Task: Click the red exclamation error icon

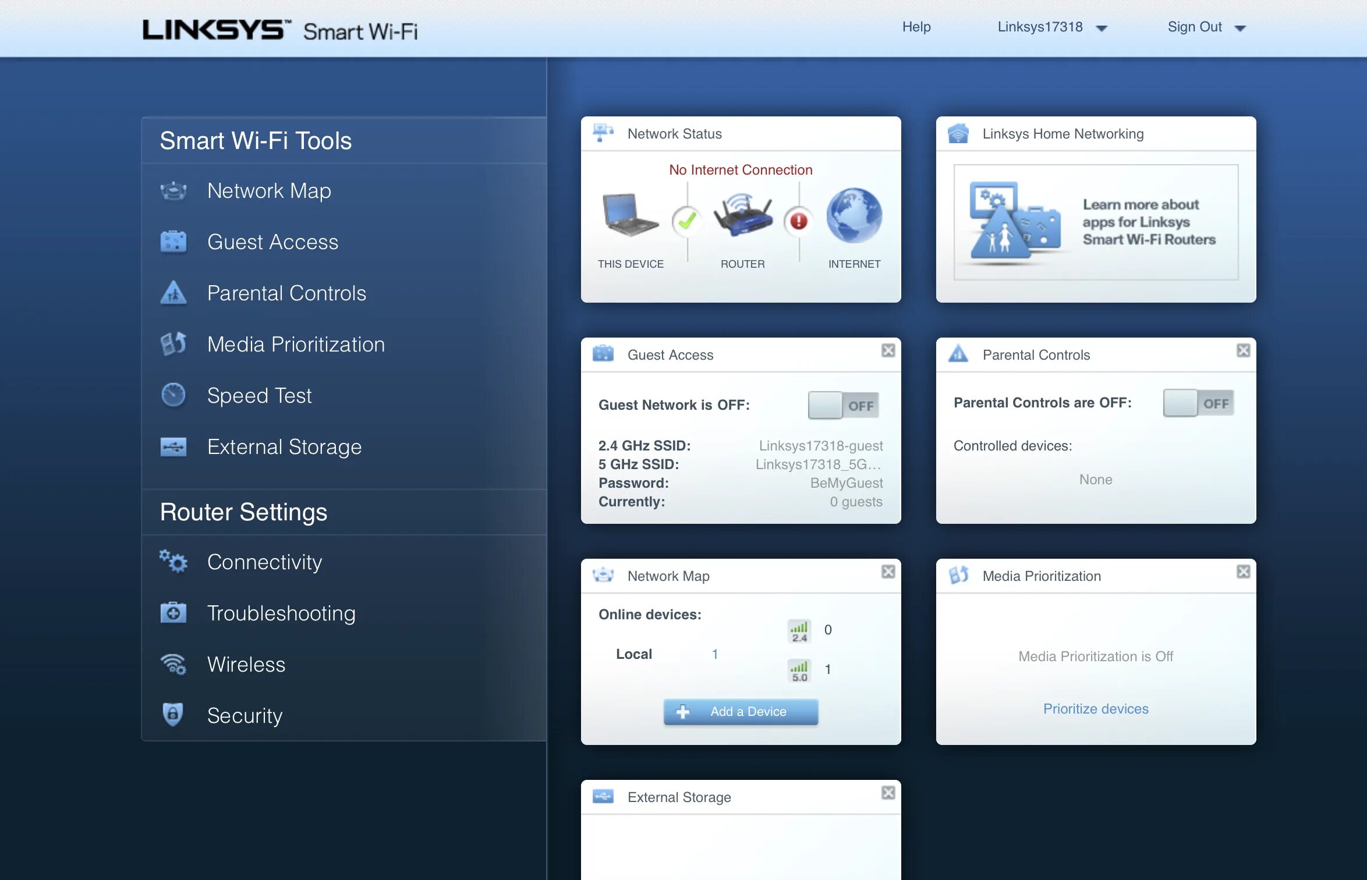Action: pos(799,221)
